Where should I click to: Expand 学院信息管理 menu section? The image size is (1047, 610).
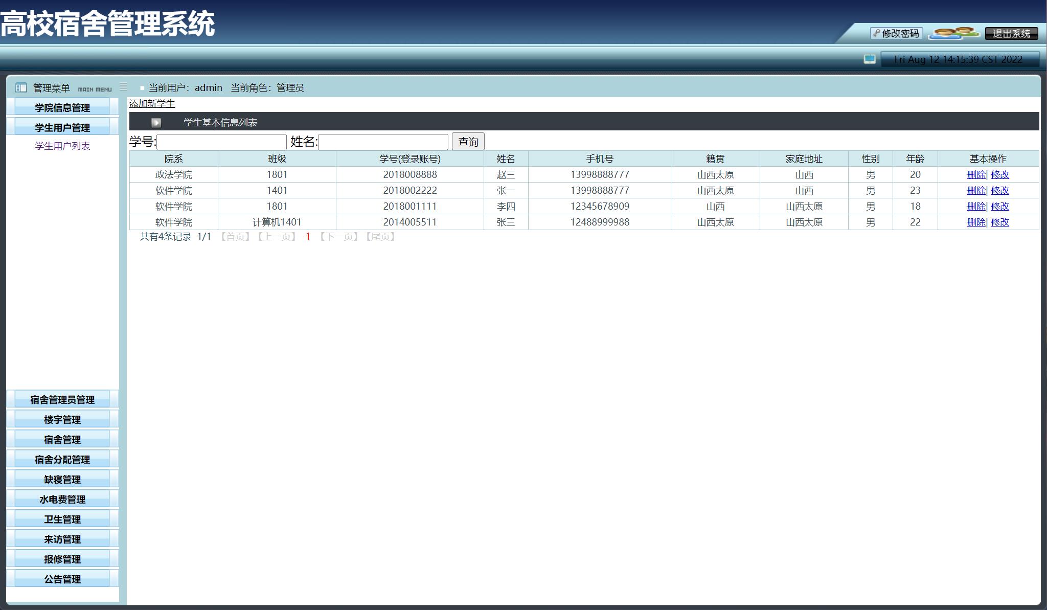pyautogui.click(x=62, y=107)
